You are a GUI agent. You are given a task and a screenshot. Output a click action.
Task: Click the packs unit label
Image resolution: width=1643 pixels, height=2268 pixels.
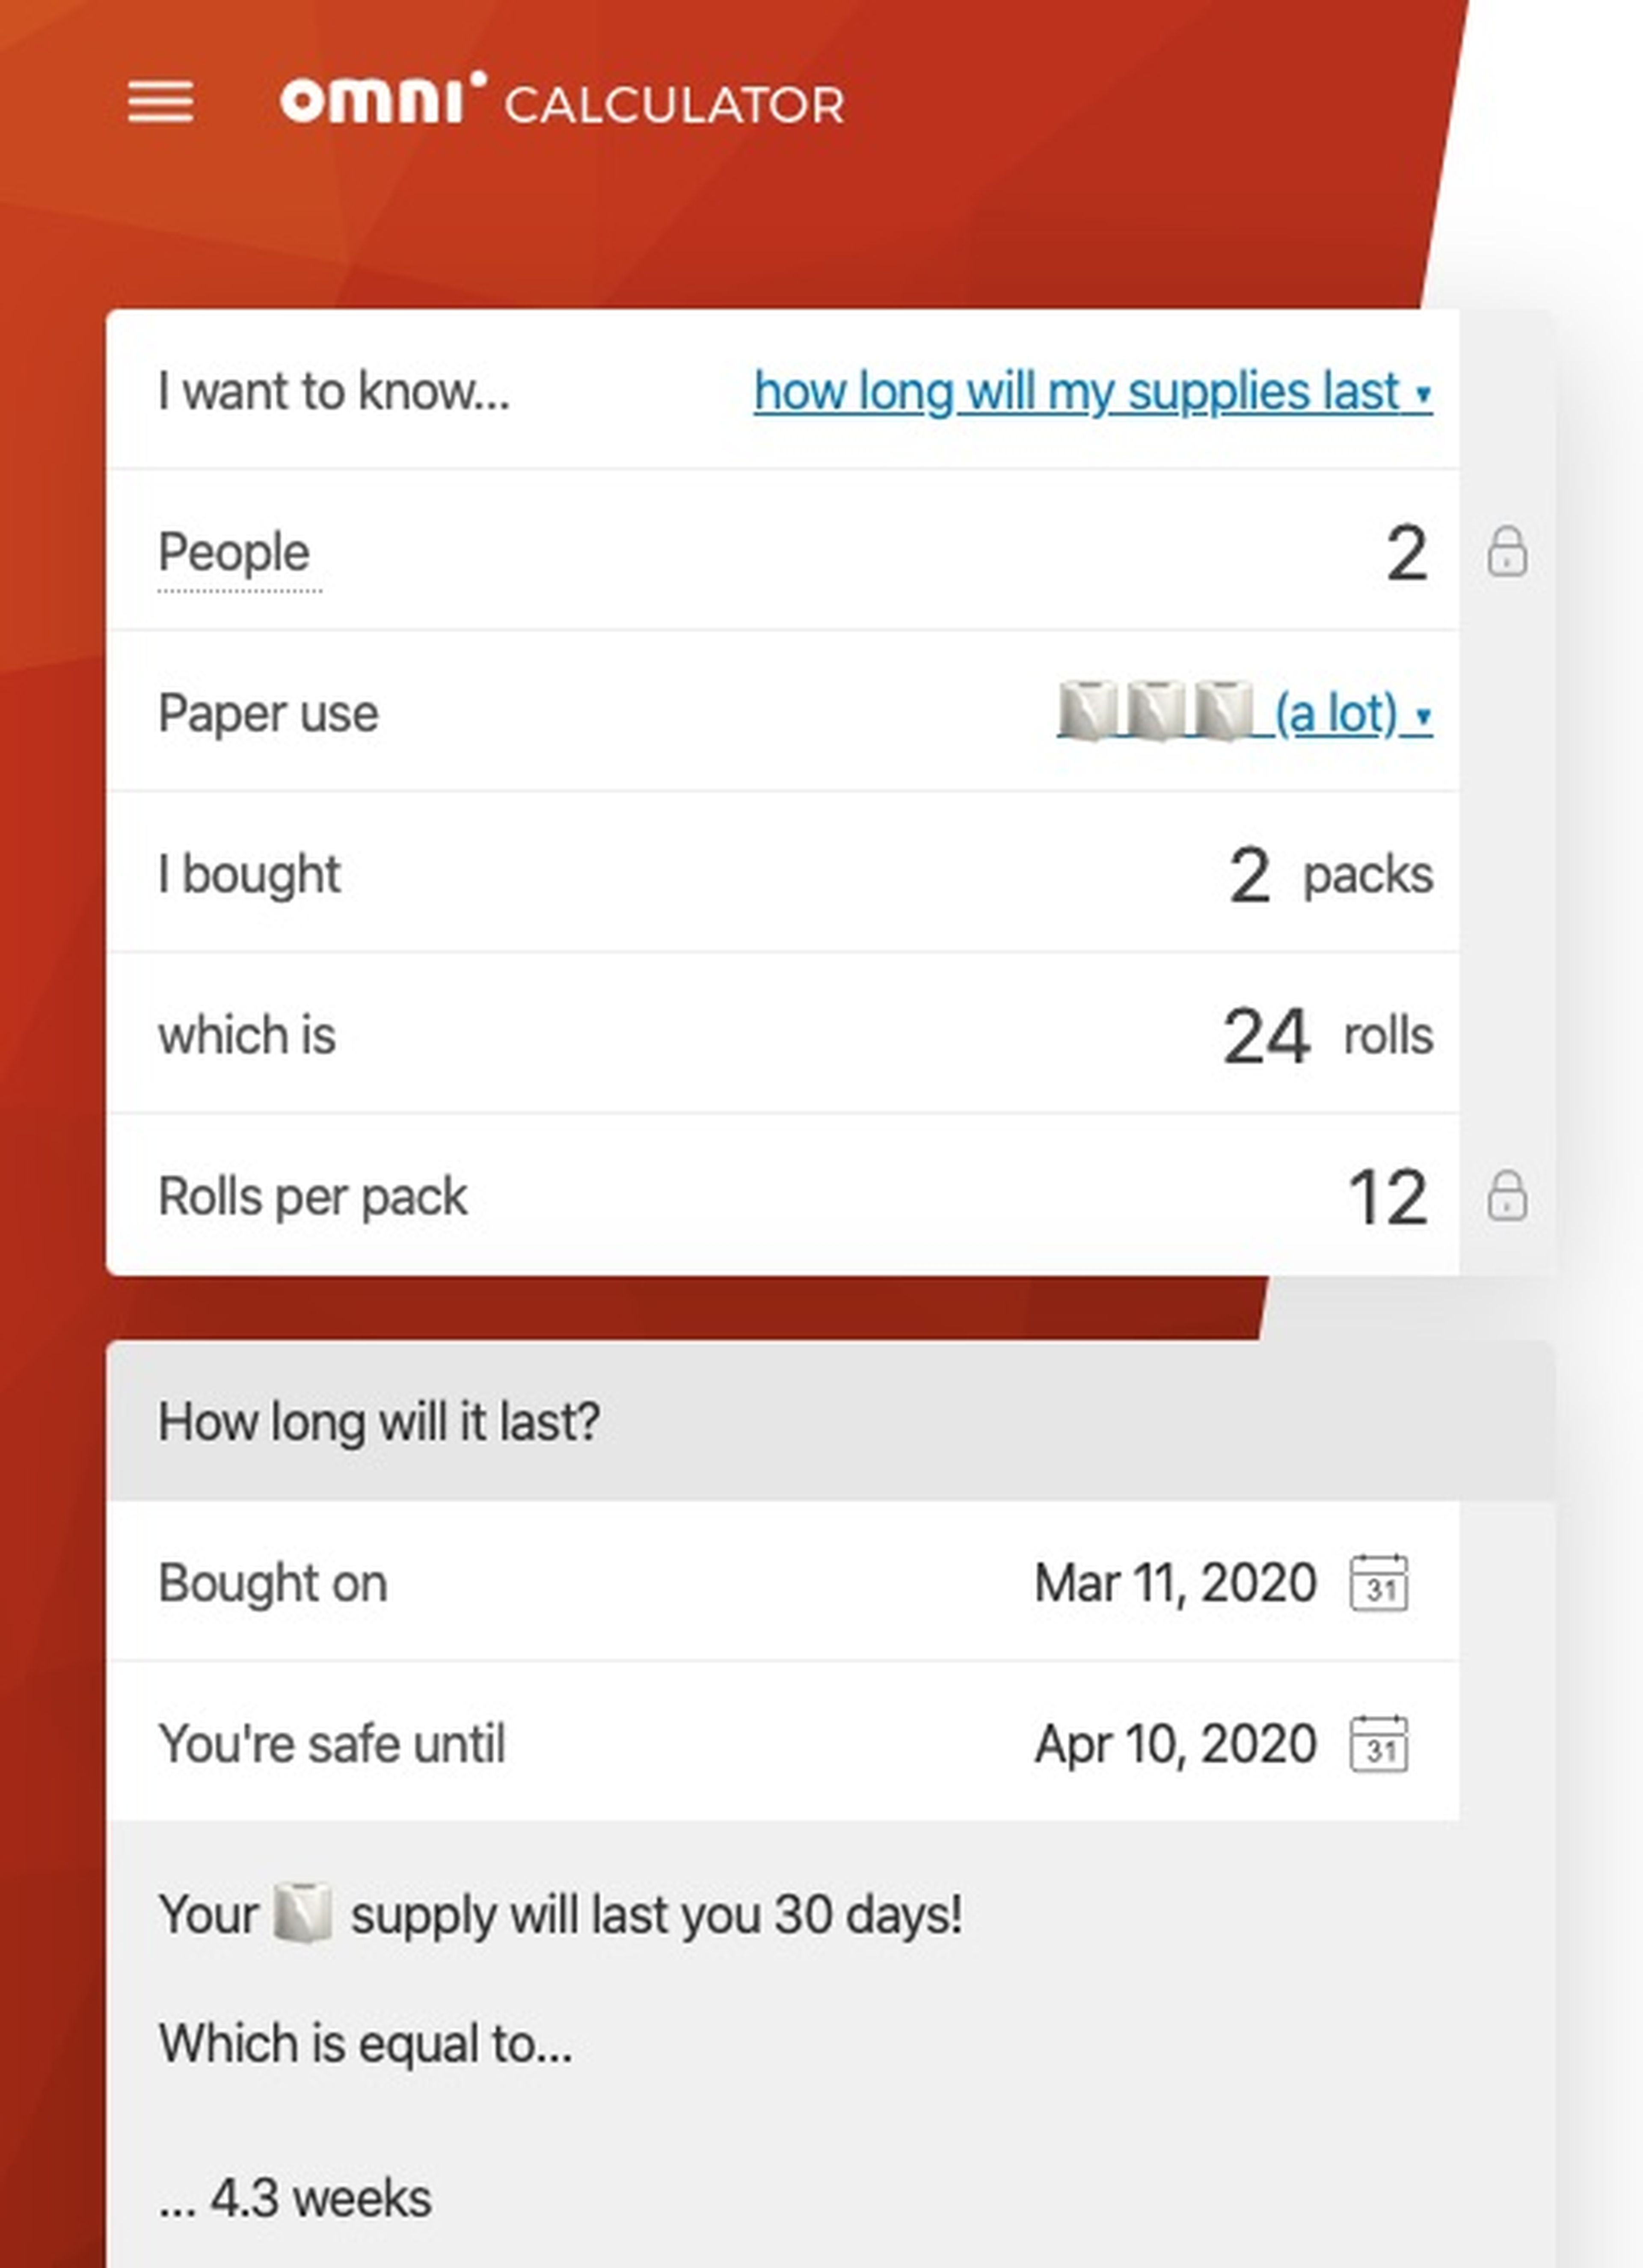(1368, 875)
